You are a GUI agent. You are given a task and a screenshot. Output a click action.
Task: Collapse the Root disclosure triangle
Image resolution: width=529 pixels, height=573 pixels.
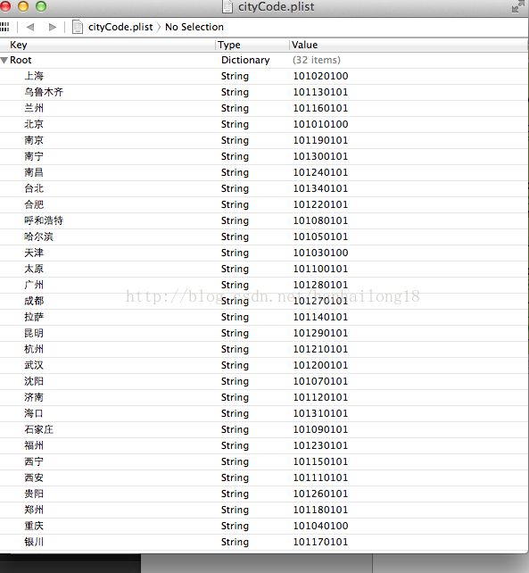pyautogui.click(x=4, y=61)
